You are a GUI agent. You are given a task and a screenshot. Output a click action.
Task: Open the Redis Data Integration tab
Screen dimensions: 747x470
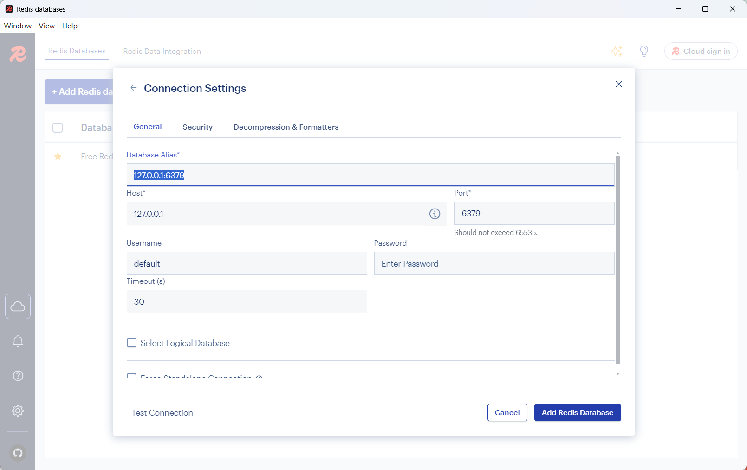click(x=162, y=52)
